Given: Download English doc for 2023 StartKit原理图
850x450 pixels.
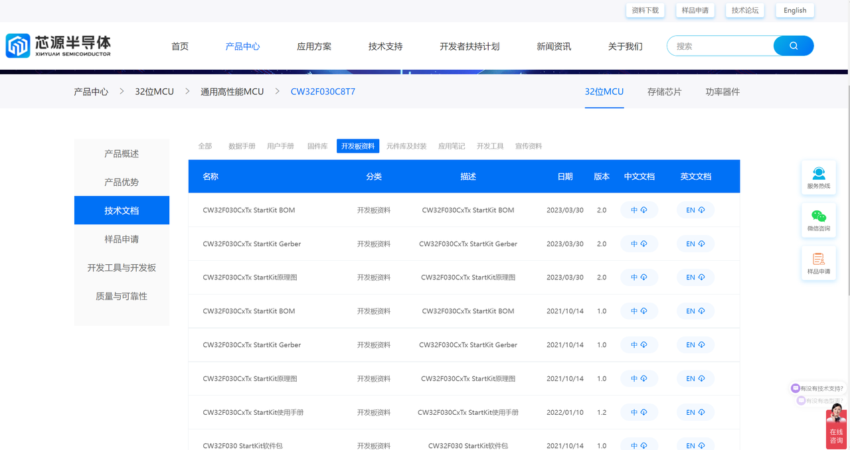Looking at the screenshot, I should point(695,277).
